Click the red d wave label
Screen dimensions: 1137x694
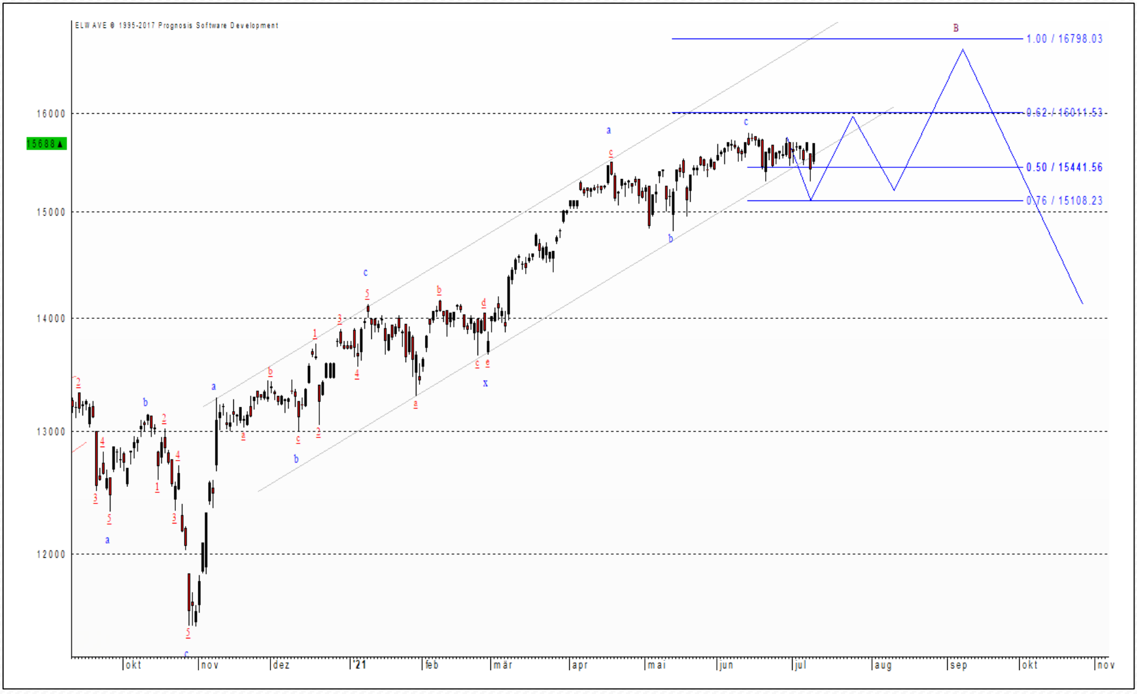(x=484, y=303)
